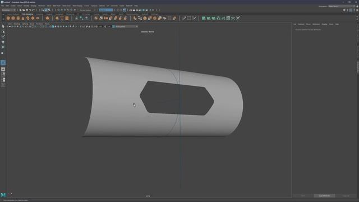The width and height of the screenshot is (359, 202).
Task: Switch to the Poly Modeling shelf tab
Action: (27, 14)
